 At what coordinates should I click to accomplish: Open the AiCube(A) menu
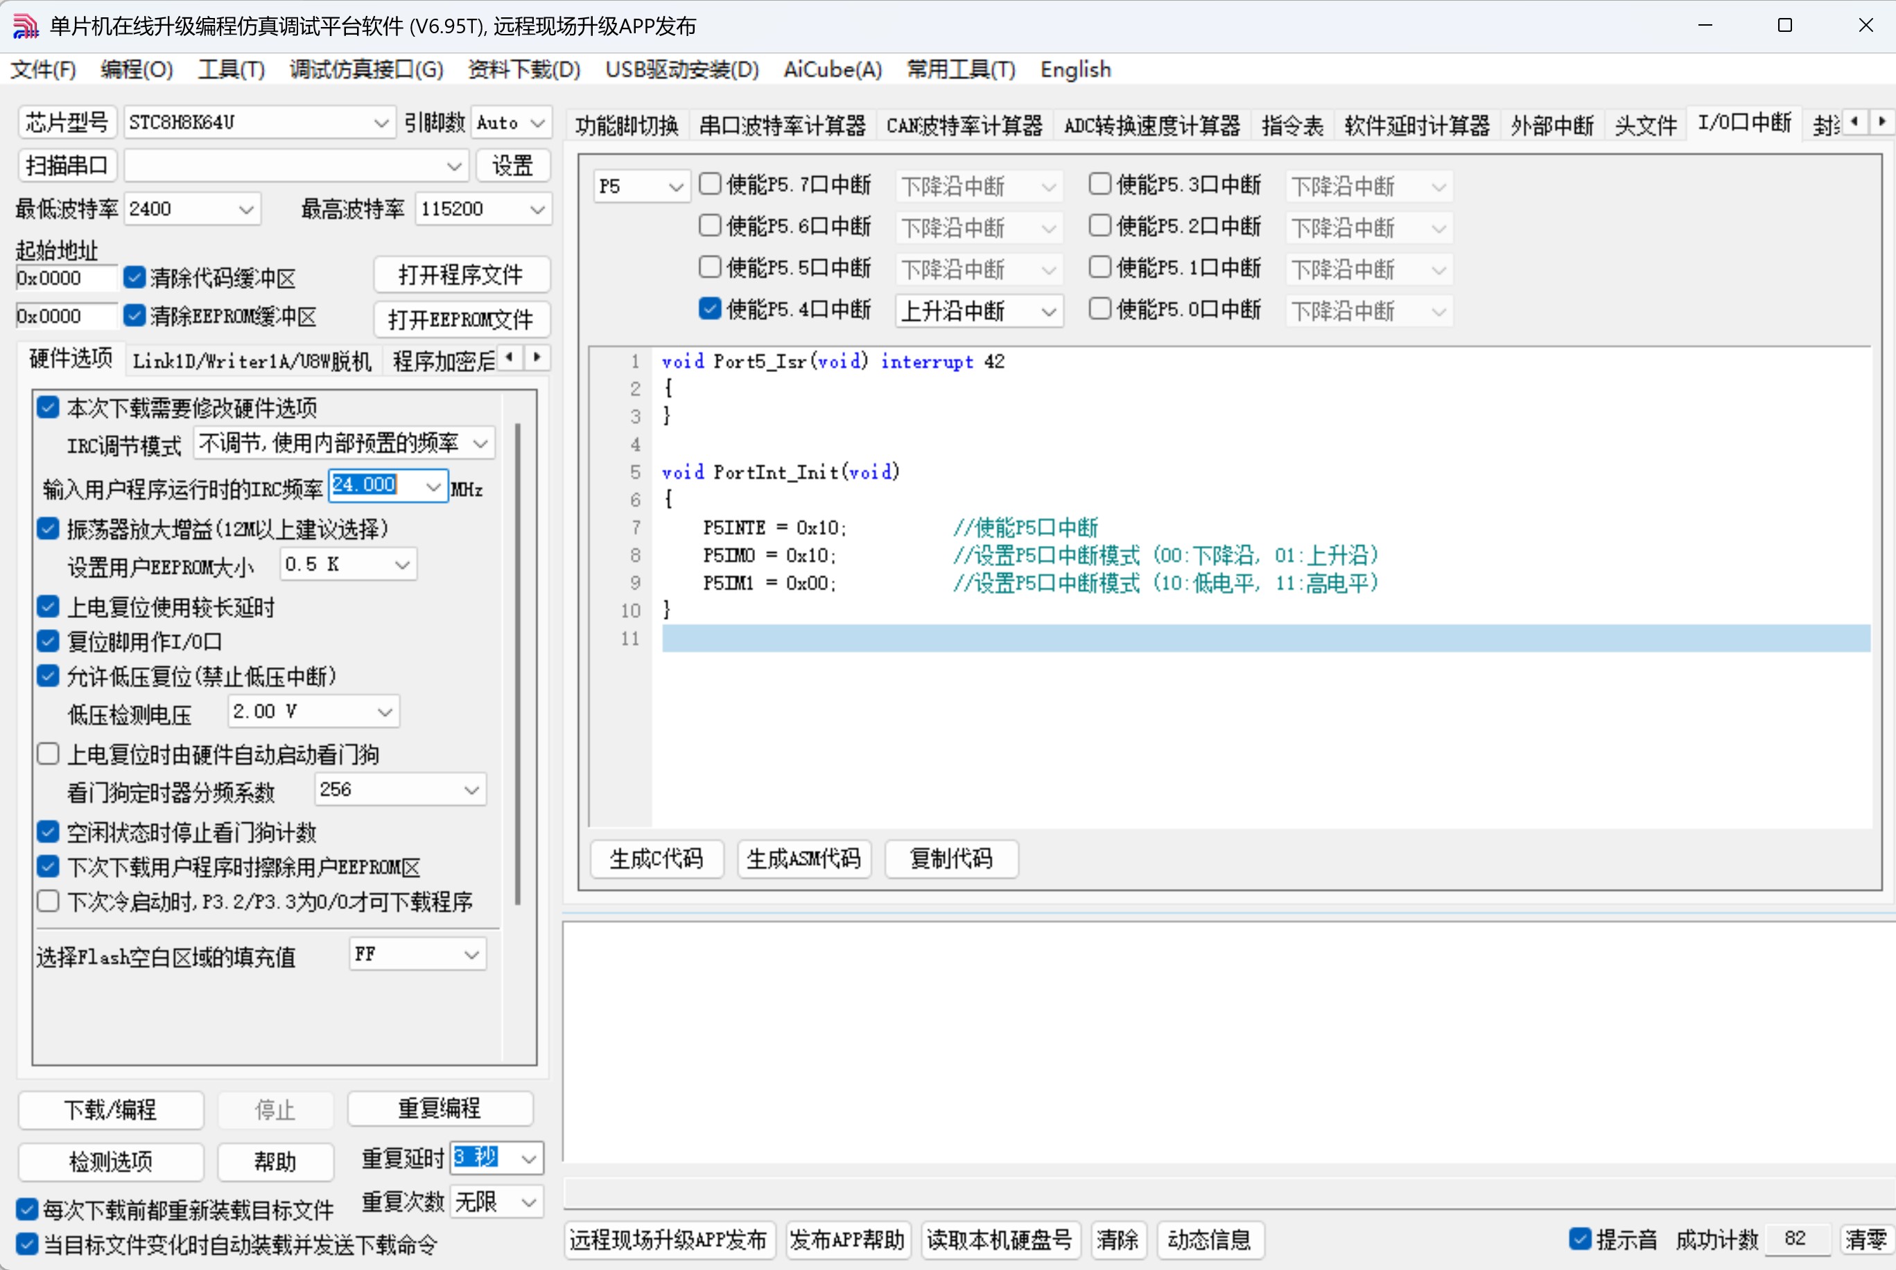point(832,70)
